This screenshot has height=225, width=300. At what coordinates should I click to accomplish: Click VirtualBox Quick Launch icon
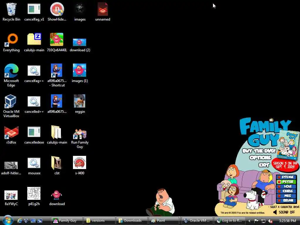tap(26, 221)
